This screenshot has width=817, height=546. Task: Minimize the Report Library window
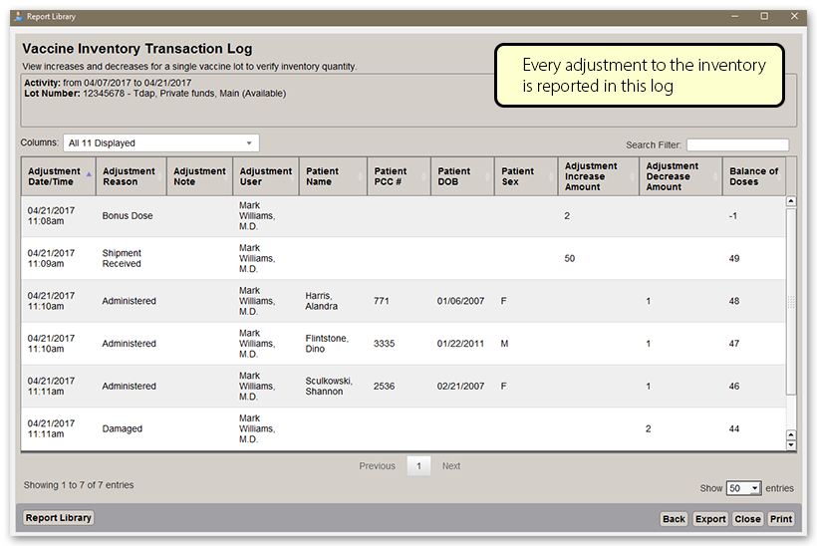click(734, 17)
